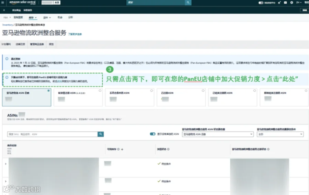Image resolution: width=309 pixels, height=195 pixels.
Task: Click info icon beside 注册状态 column header
Action: (268, 149)
